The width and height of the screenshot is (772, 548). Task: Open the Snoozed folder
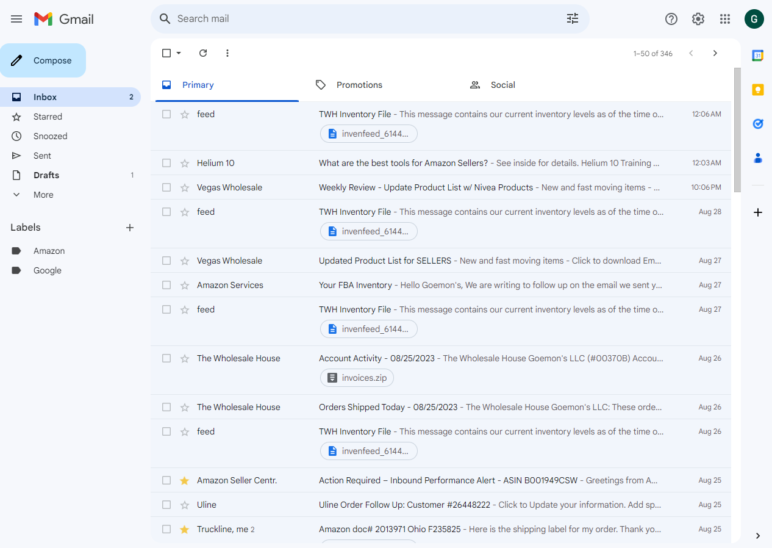pyautogui.click(x=70, y=136)
